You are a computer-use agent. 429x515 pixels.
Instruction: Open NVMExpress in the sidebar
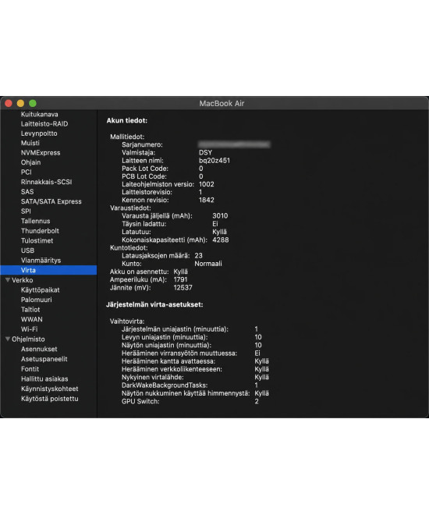coord(41,153)
